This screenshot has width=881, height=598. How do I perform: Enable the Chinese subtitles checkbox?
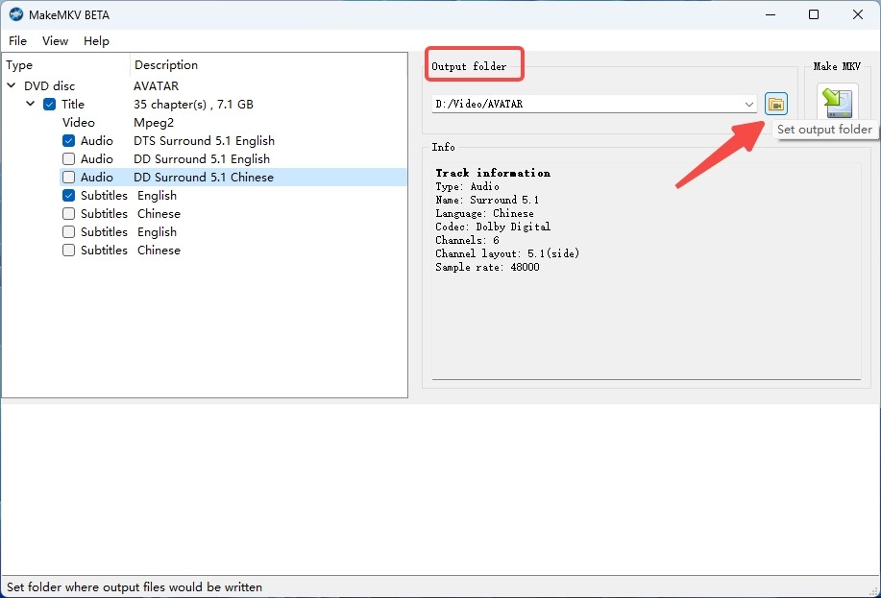tap(68, 213)
